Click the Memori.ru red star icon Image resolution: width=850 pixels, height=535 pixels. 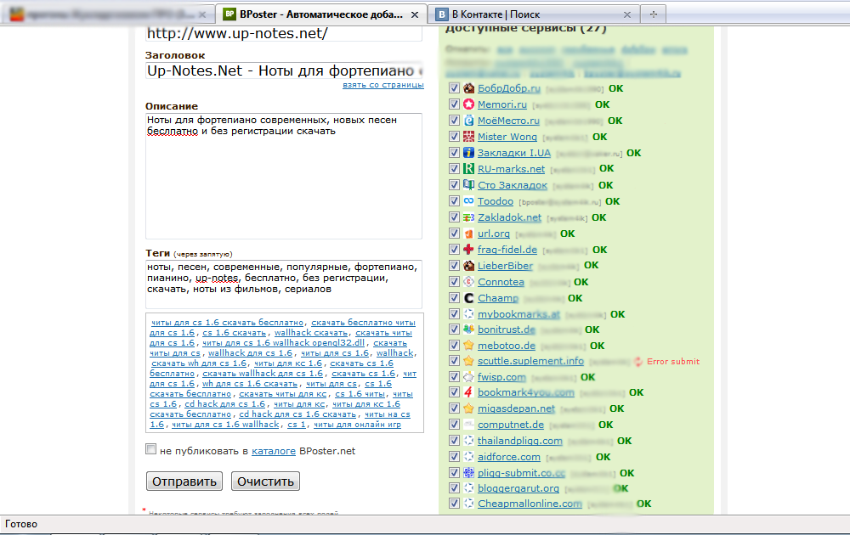point(469,104)
